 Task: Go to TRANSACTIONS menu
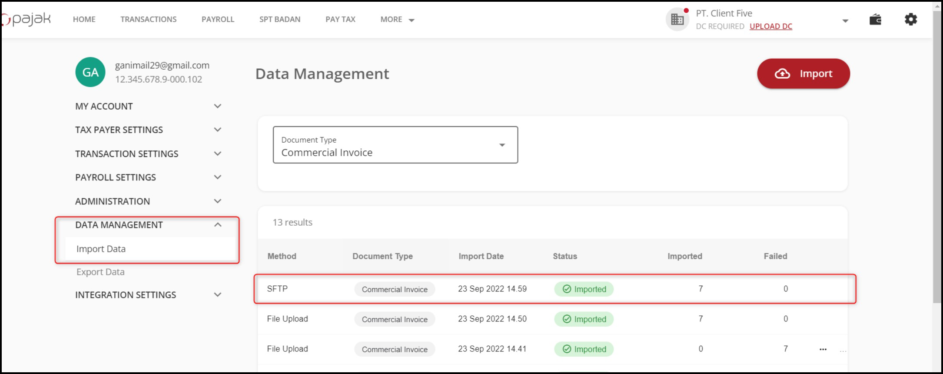pos(148,20)
